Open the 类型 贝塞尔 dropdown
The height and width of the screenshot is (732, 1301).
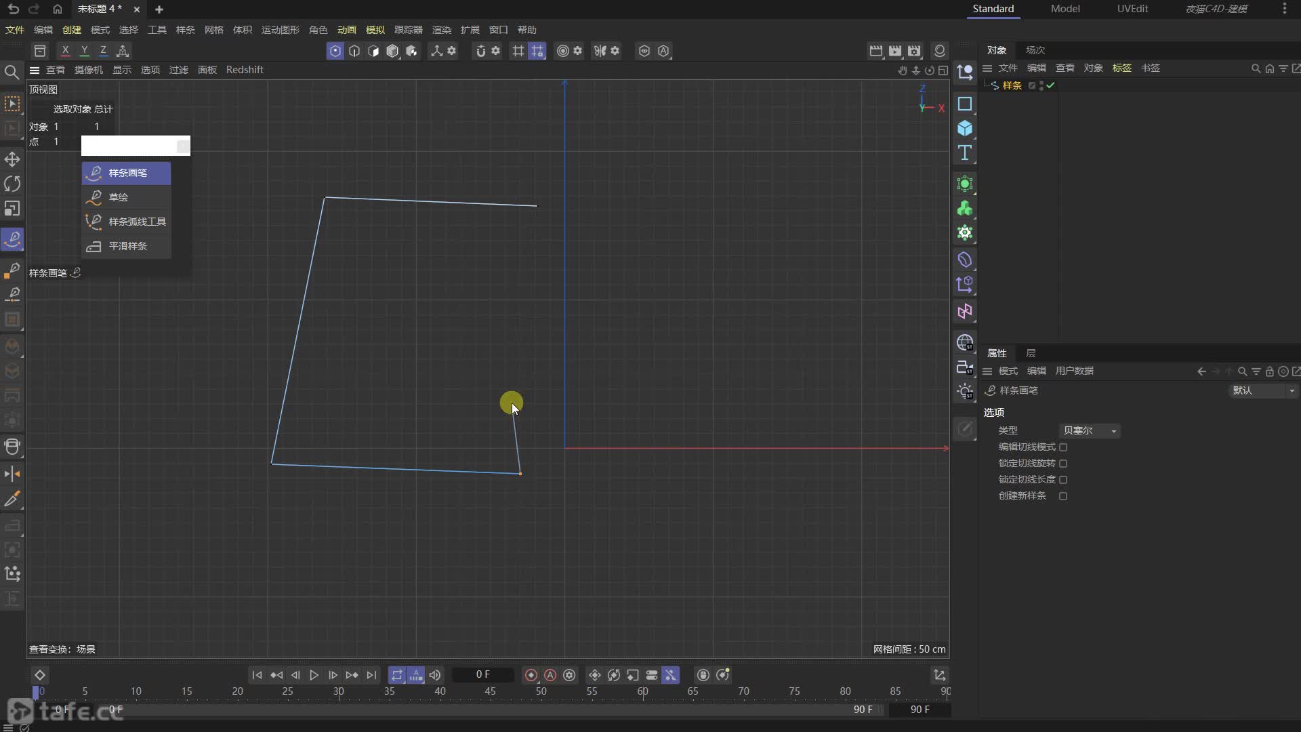click(x=1089, y=431)
